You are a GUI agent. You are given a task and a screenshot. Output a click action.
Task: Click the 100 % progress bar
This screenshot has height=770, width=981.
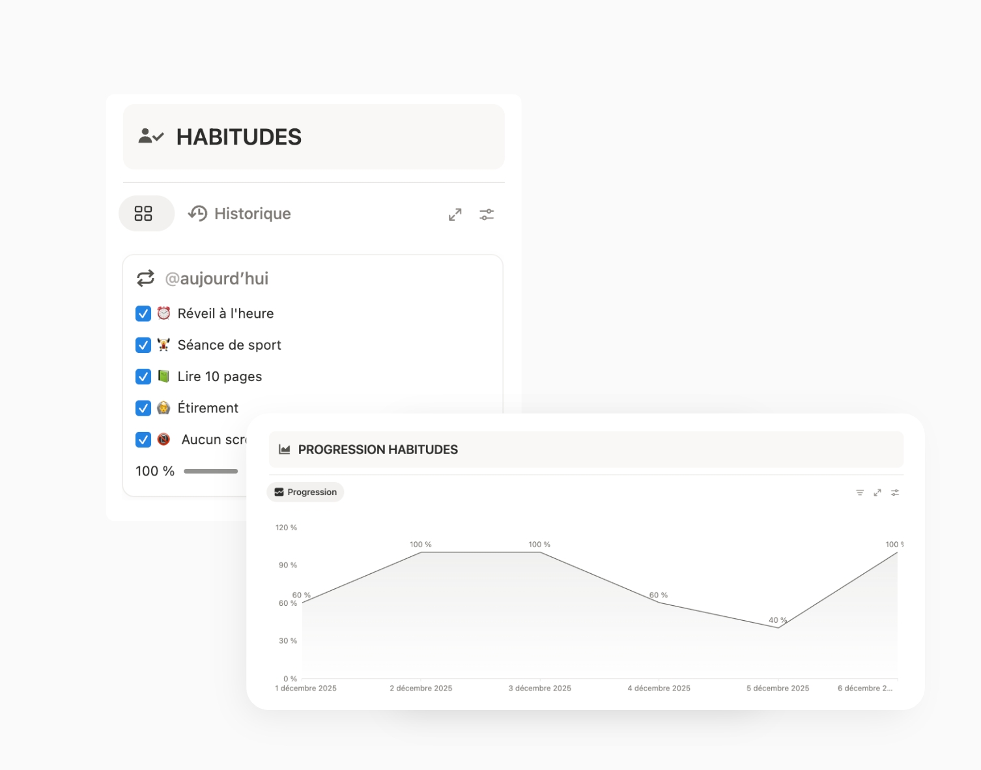(210, 470)
